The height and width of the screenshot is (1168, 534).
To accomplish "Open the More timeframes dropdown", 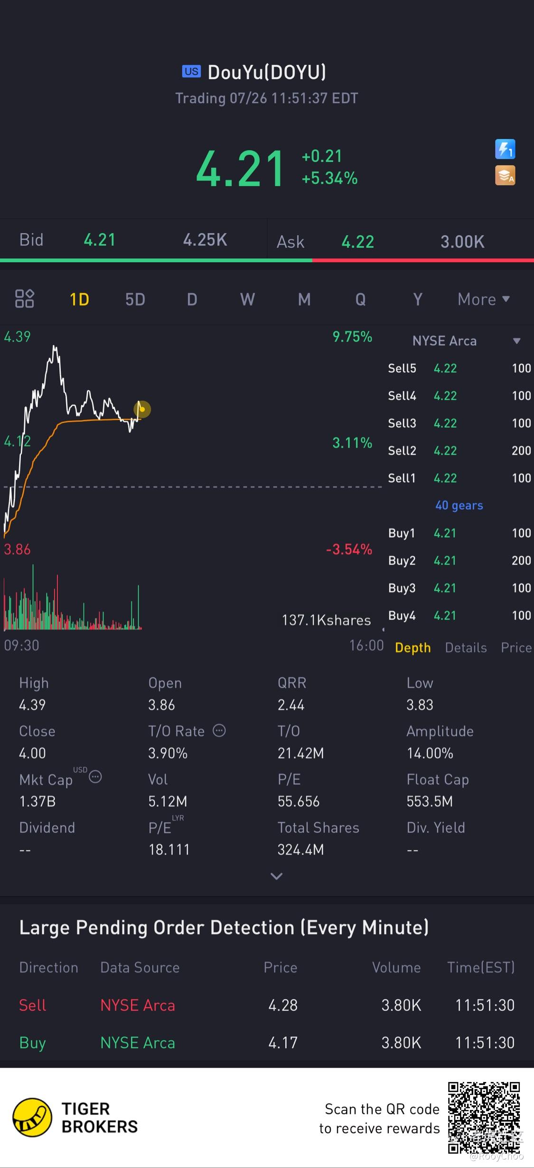I will (x=483, y=299).
